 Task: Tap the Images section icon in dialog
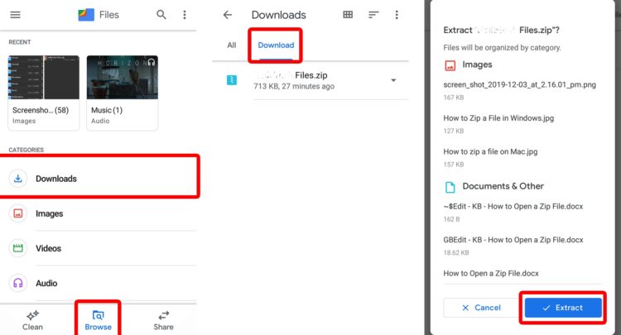(450, 65)
